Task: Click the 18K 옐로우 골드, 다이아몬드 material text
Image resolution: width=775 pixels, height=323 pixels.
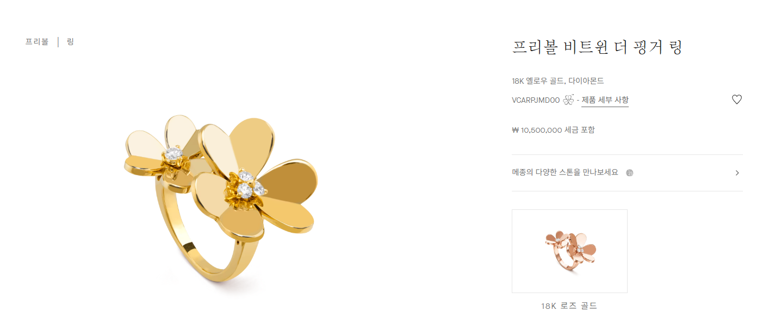Action: point(557,81)
